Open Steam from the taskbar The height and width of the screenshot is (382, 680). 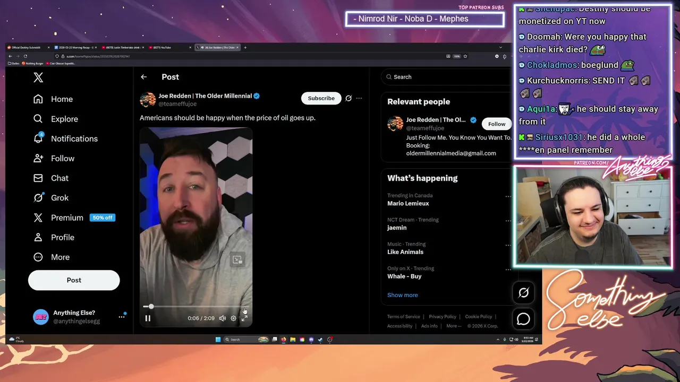pyautogui.click(x=320, y=340)
